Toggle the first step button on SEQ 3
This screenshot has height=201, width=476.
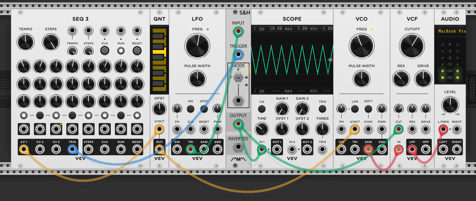[x=24, y=115]
